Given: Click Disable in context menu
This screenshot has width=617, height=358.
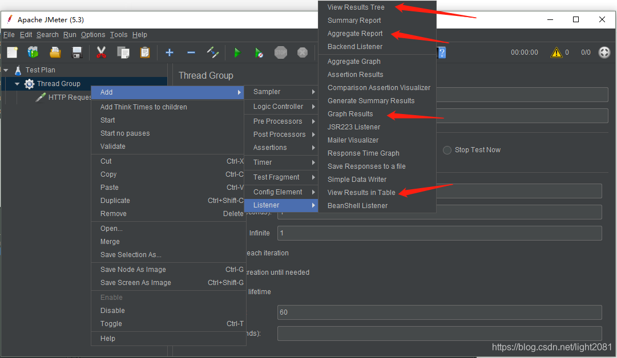Looking at the screenshot, I should (168, 311).
